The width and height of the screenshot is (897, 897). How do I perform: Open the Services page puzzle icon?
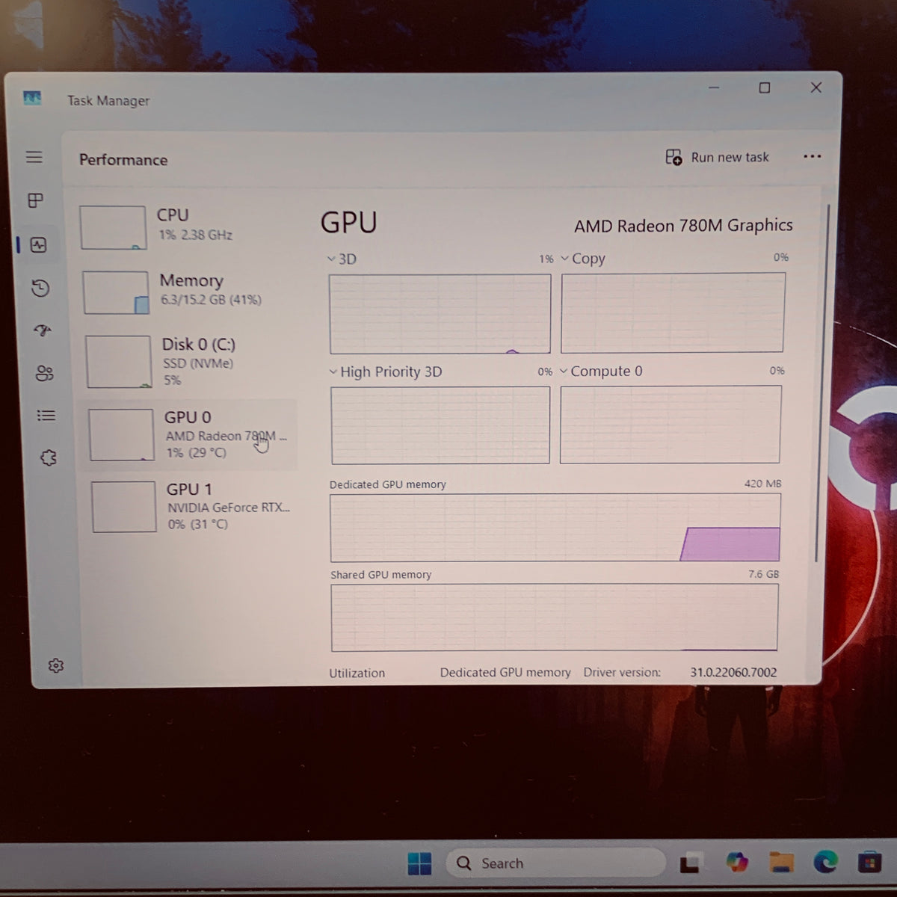[49, 457]
